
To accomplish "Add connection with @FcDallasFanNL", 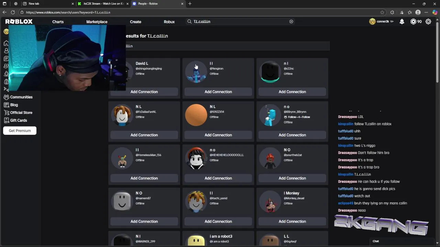I will [x=144, y=135].
